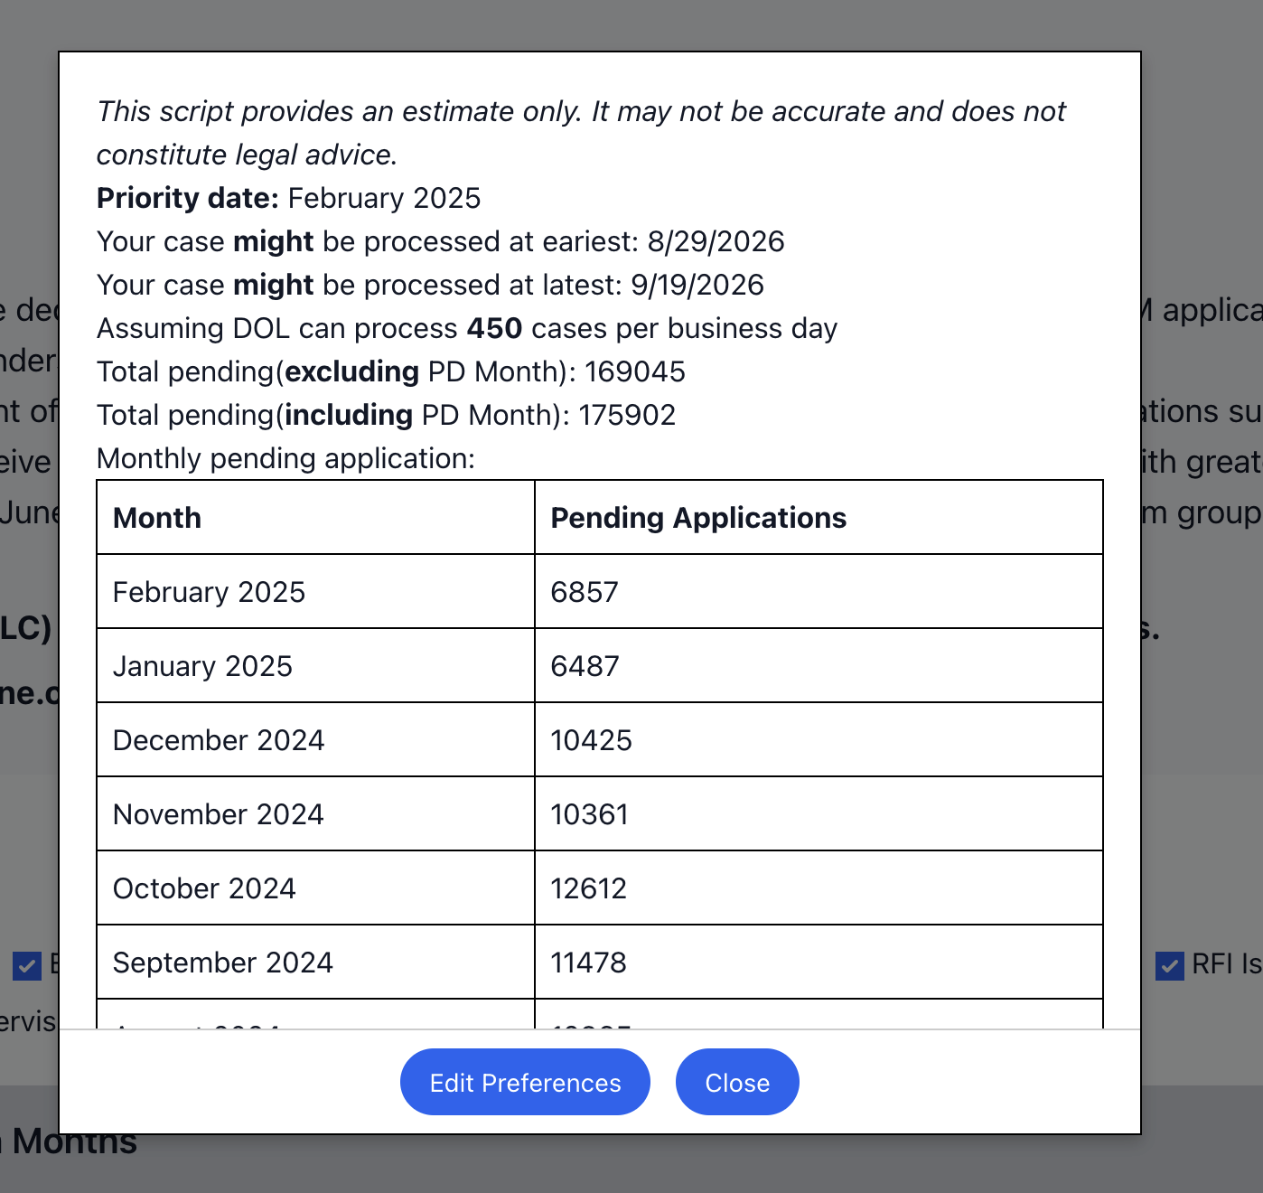Click the earliest processing date 8/29/2026
The width and height of the screenshot is (1263, 1193).
716,241
